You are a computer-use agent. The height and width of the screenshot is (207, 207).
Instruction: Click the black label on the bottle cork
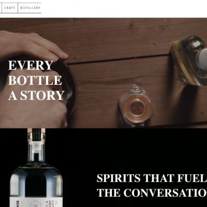click(36, 132)
